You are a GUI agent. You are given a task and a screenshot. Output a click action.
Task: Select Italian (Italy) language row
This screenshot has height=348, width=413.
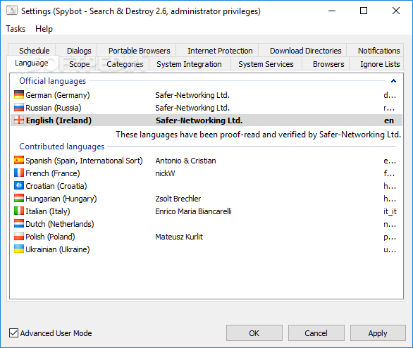tap(207, 211)
